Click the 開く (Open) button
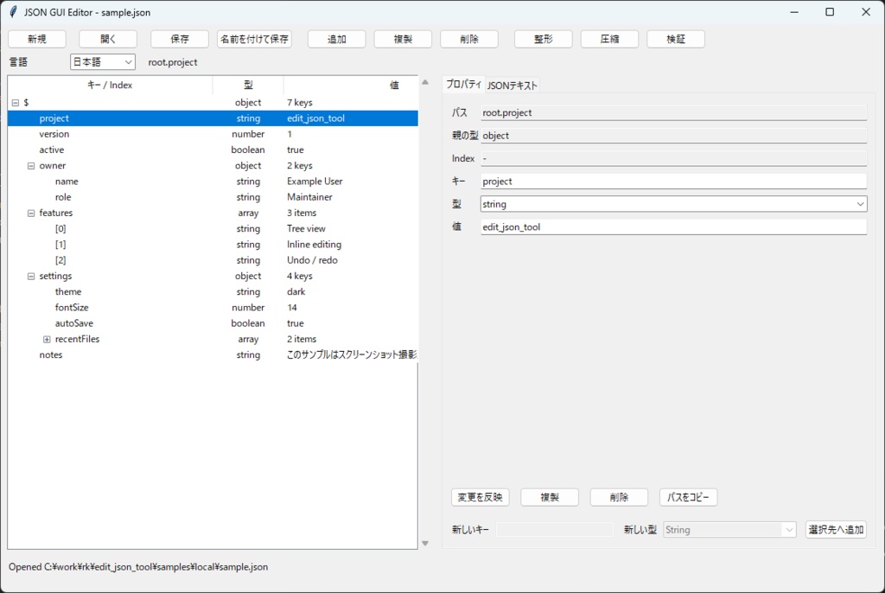The height and width of the screenshot is (593, 885). (x=108, y=39)
